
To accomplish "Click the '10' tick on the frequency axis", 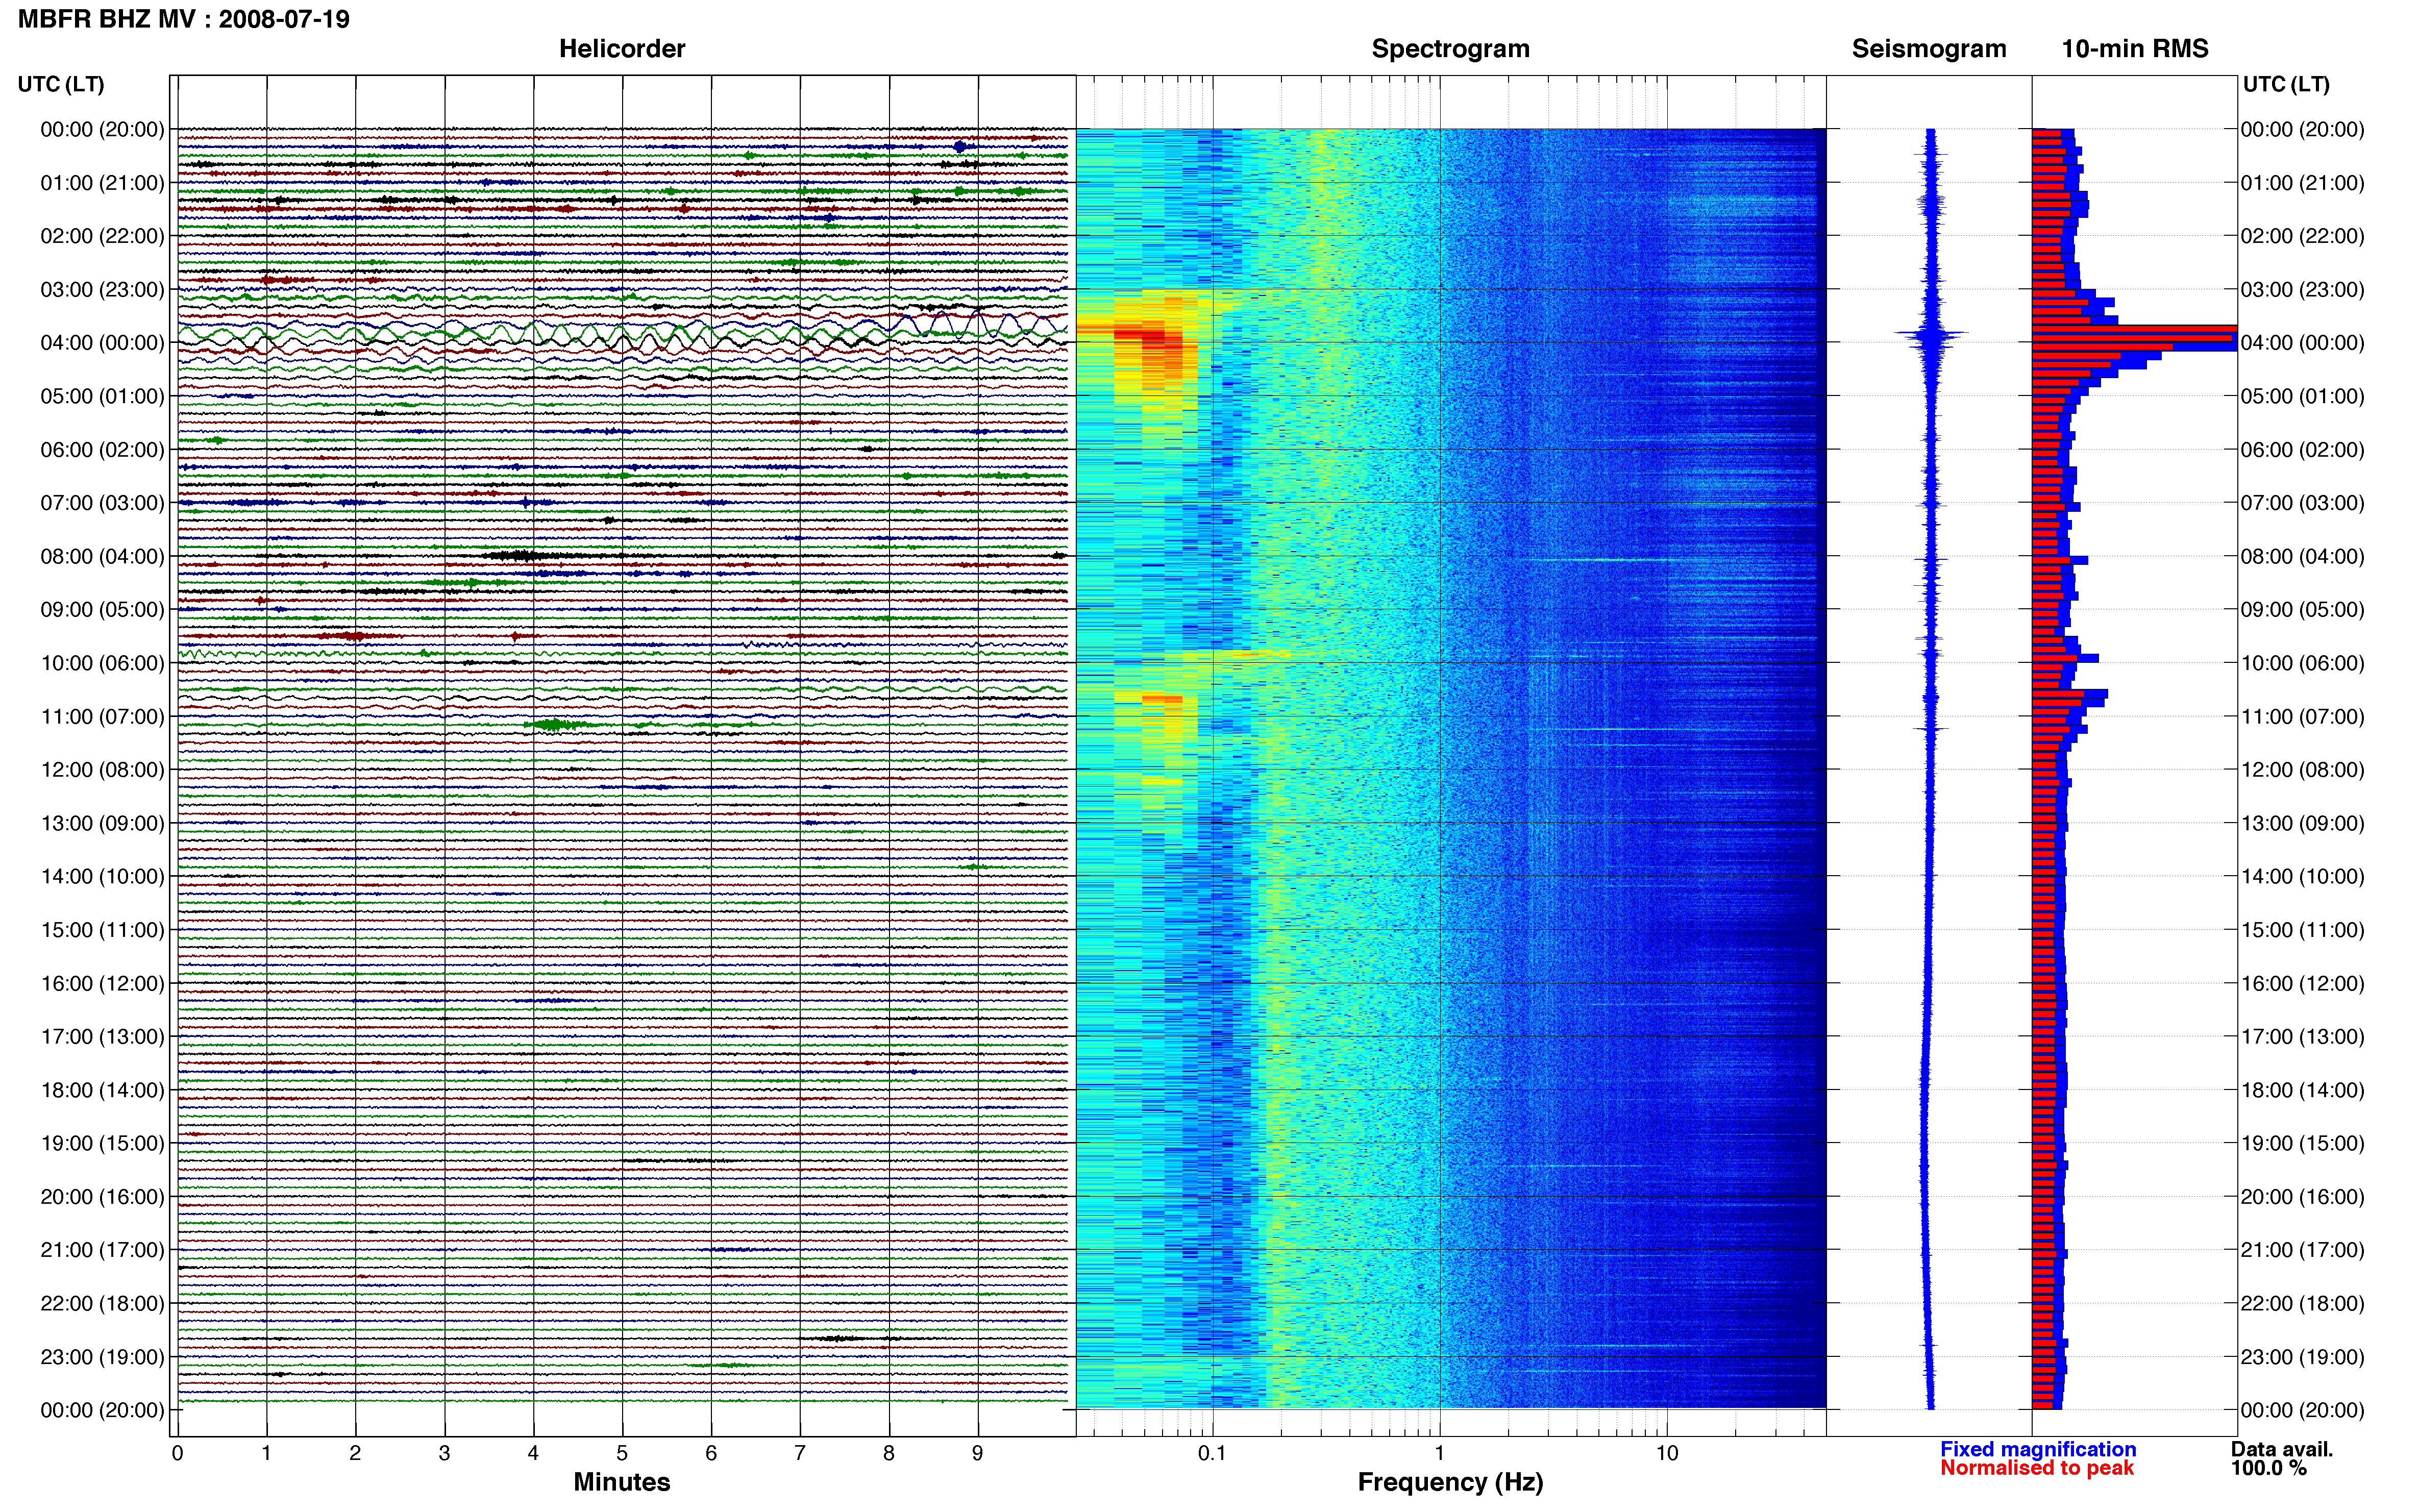I will pyautogui.click(x=1667, y=1454).
